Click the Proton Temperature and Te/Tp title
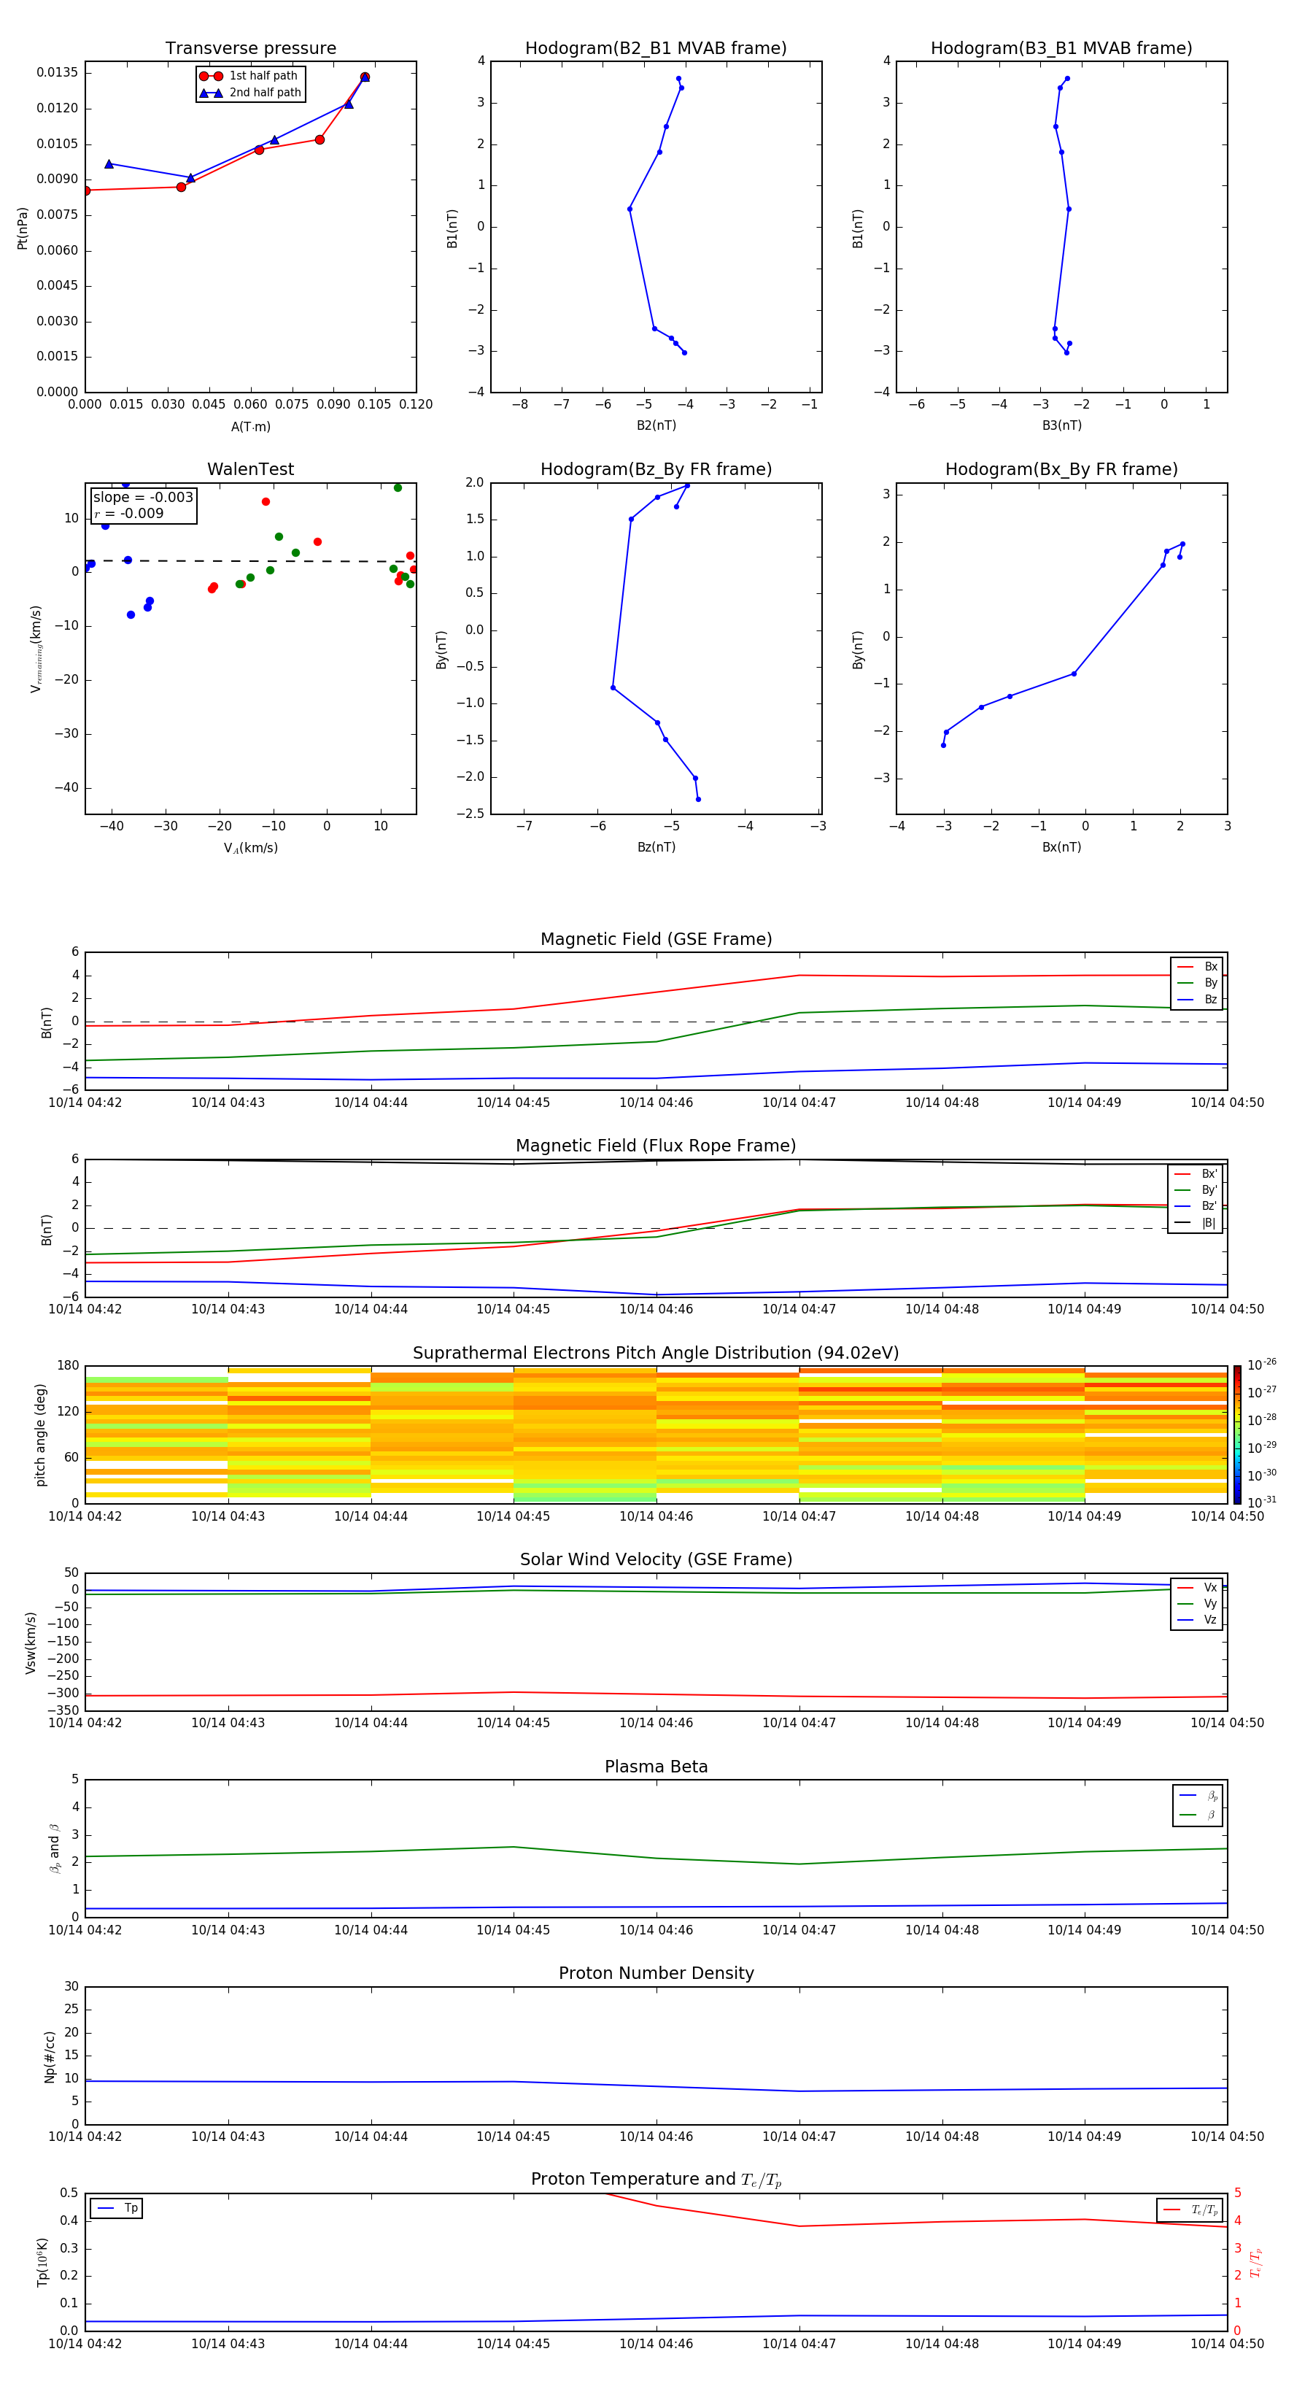 coord(656,2179)
